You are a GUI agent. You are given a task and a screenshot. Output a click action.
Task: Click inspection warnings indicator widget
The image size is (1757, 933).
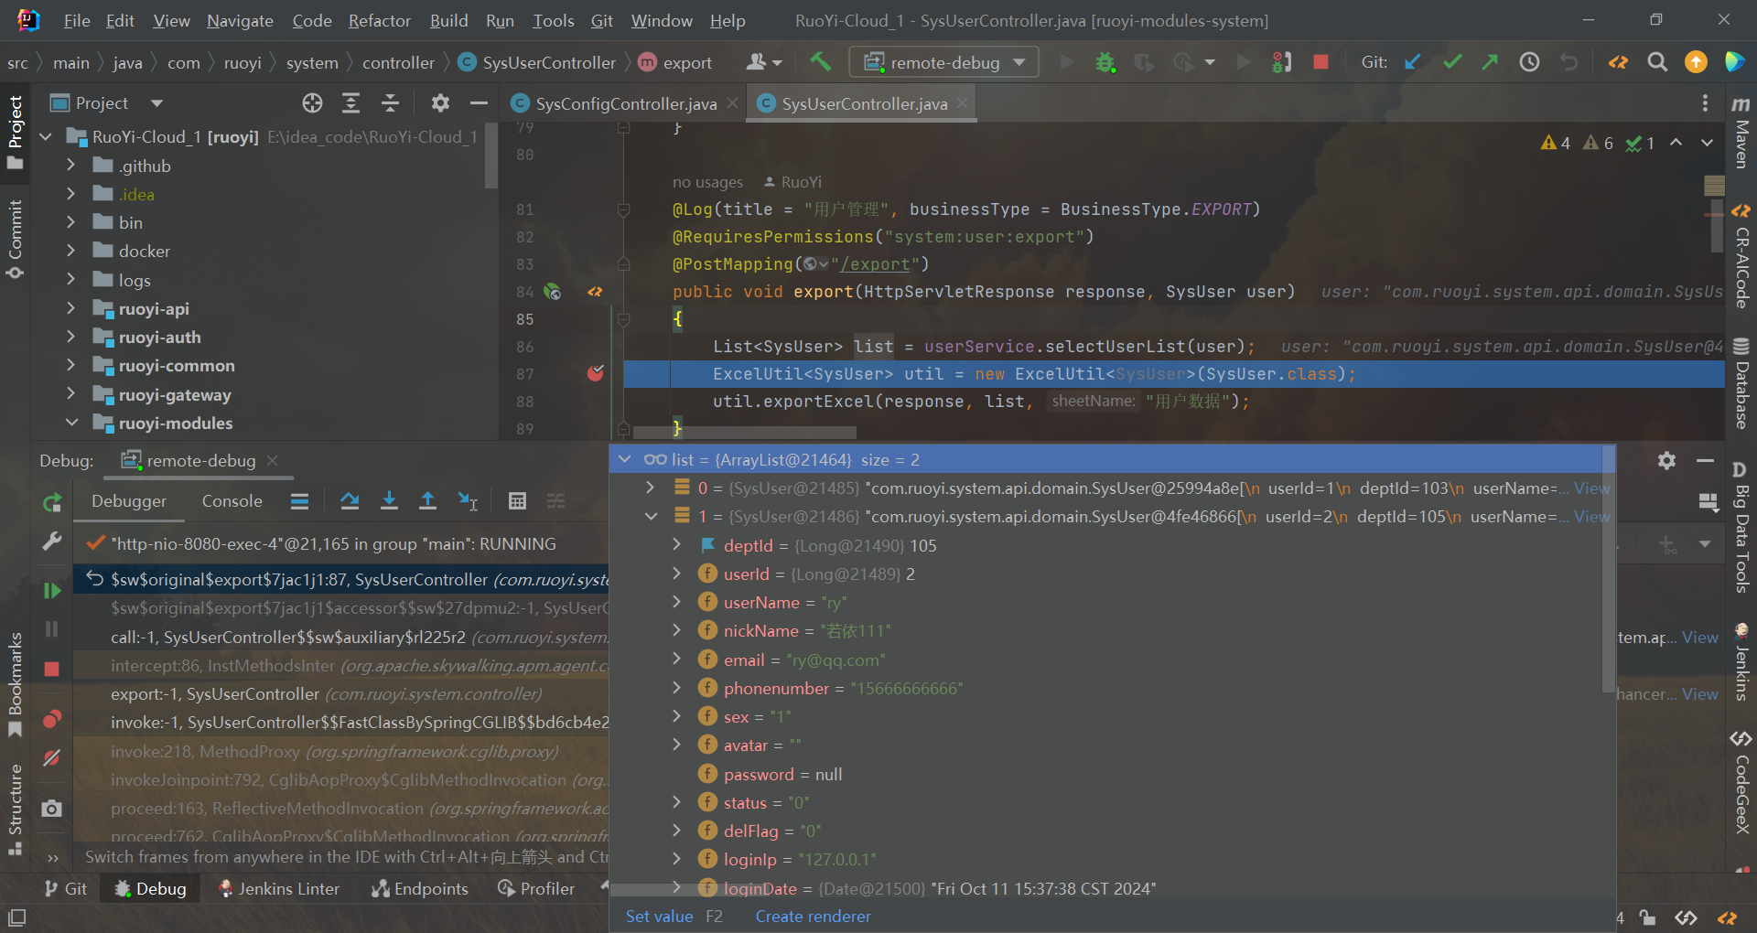(1597, 143)
